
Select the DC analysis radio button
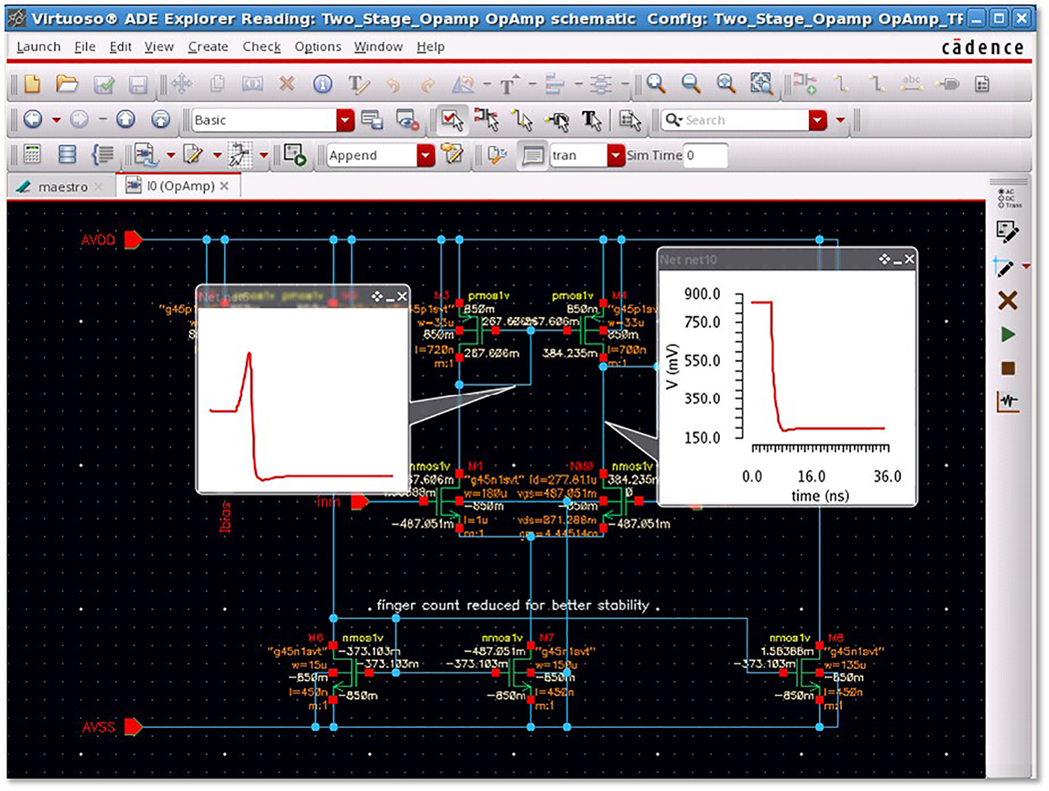1002,198
